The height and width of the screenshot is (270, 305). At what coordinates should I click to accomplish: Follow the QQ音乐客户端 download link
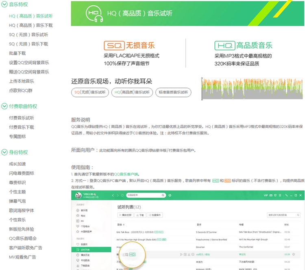126,174
